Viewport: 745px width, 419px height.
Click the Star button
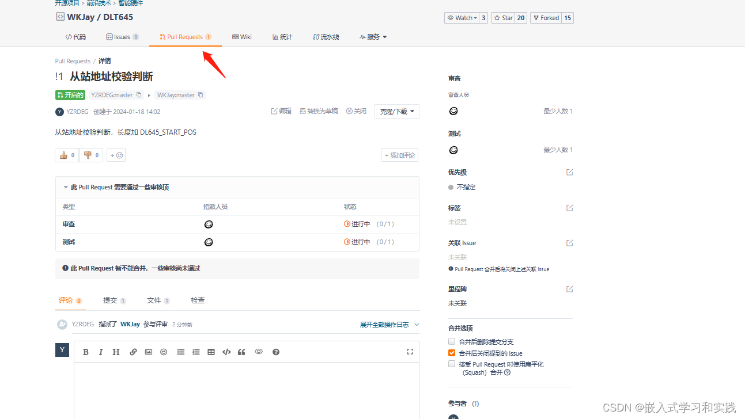click(503, 18)
